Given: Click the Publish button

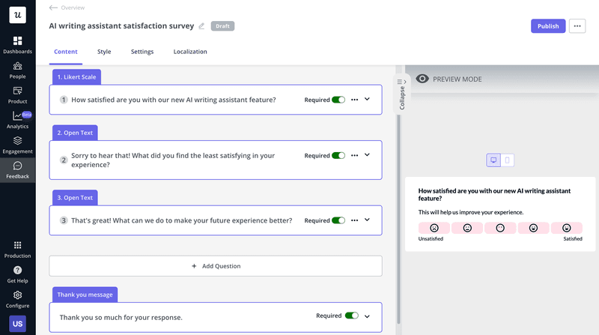Looking at the screenshot, I should (x=548, y=26).
